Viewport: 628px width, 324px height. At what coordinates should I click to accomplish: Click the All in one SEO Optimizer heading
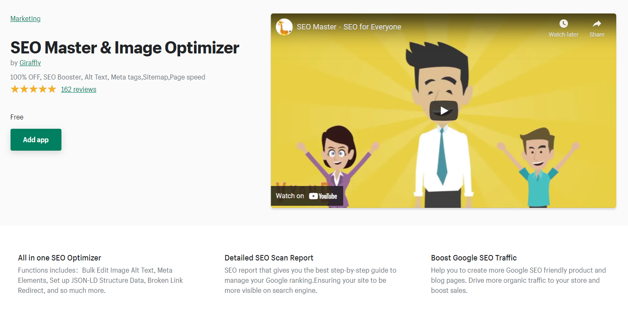[x=60, y=258]
